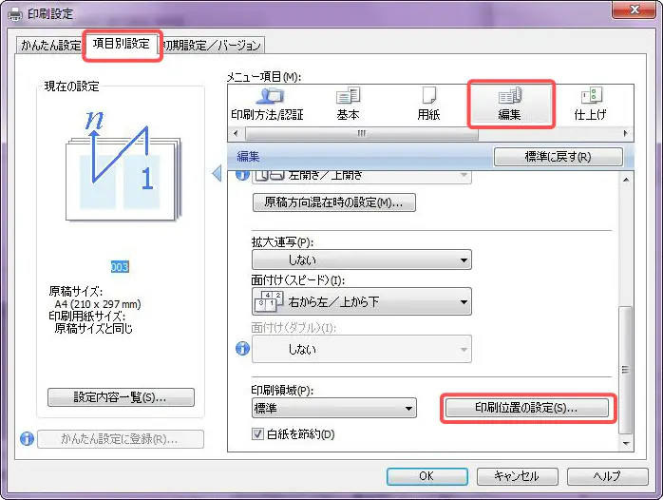
Task: Toggle the 白紙を節約 checkbox
Action: click(x=257, y=434)
